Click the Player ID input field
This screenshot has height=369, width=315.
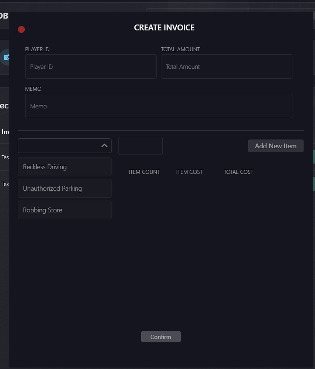(91, 66)
